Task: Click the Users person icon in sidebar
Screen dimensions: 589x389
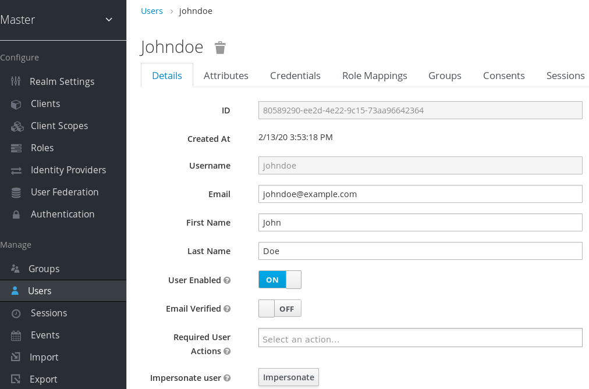Action: [15, 291]
